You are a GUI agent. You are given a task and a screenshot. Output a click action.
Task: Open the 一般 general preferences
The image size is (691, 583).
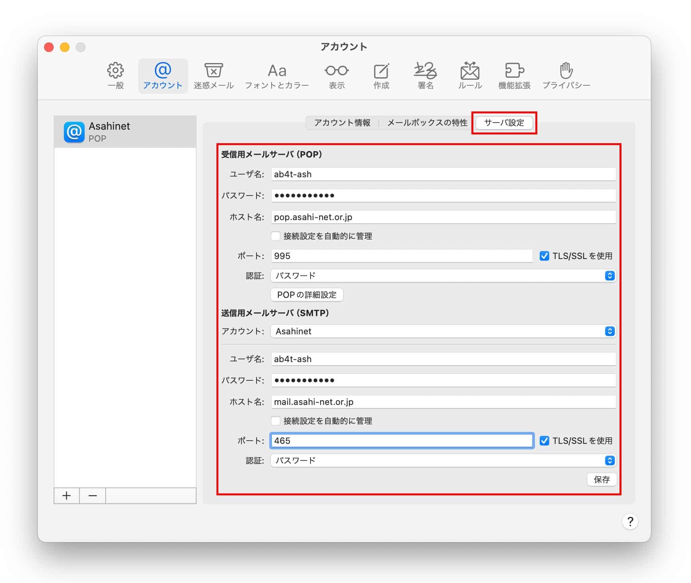coord(116,76)
